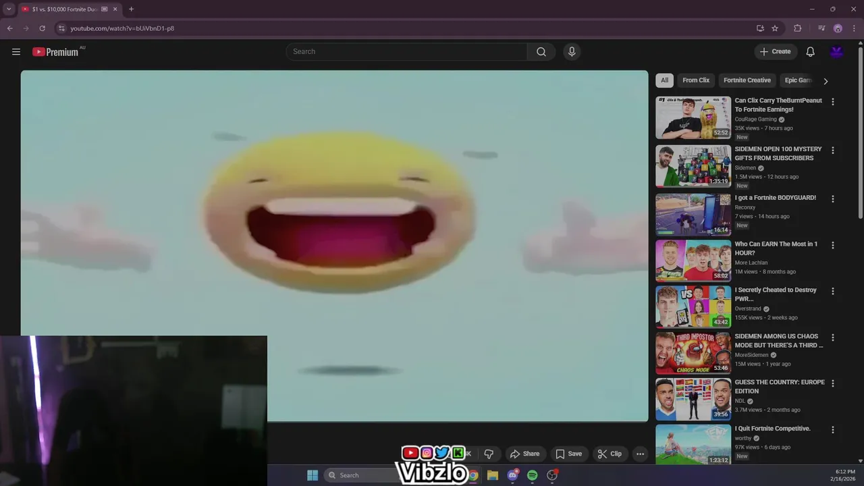Image resolution: width=864 pixels, height=486 pixels.
Task: Click the browser address bar URL
Action: pos(122,28)
